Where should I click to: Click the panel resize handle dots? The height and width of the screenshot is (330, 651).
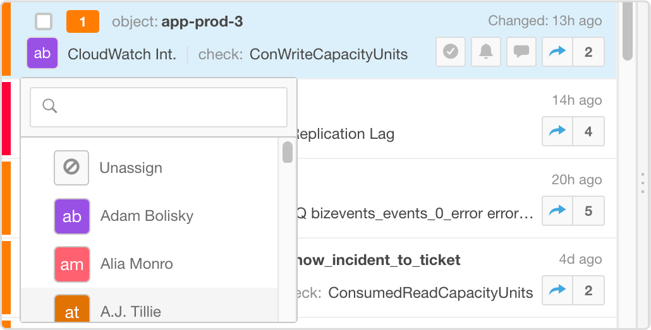[644, 182]
